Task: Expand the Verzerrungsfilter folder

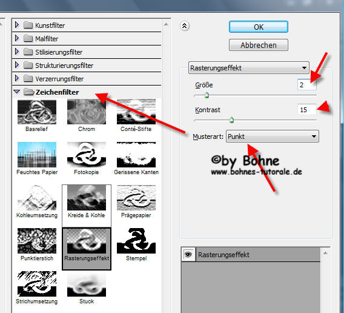Action: click(x=17, y=78)
